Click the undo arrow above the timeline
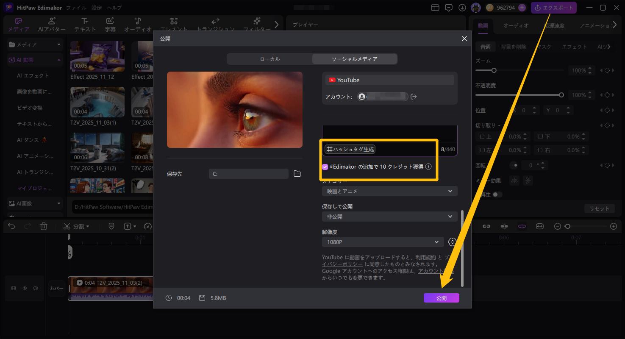This screenshot has width=625, height=339. pyautogui.click(x=11, y=226)
